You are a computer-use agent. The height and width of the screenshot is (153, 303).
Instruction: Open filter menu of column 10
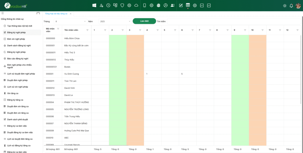[x=262, y=30]
